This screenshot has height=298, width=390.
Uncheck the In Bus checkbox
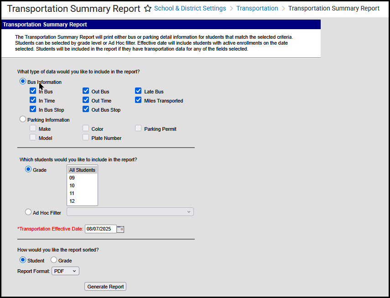[33, 91]
